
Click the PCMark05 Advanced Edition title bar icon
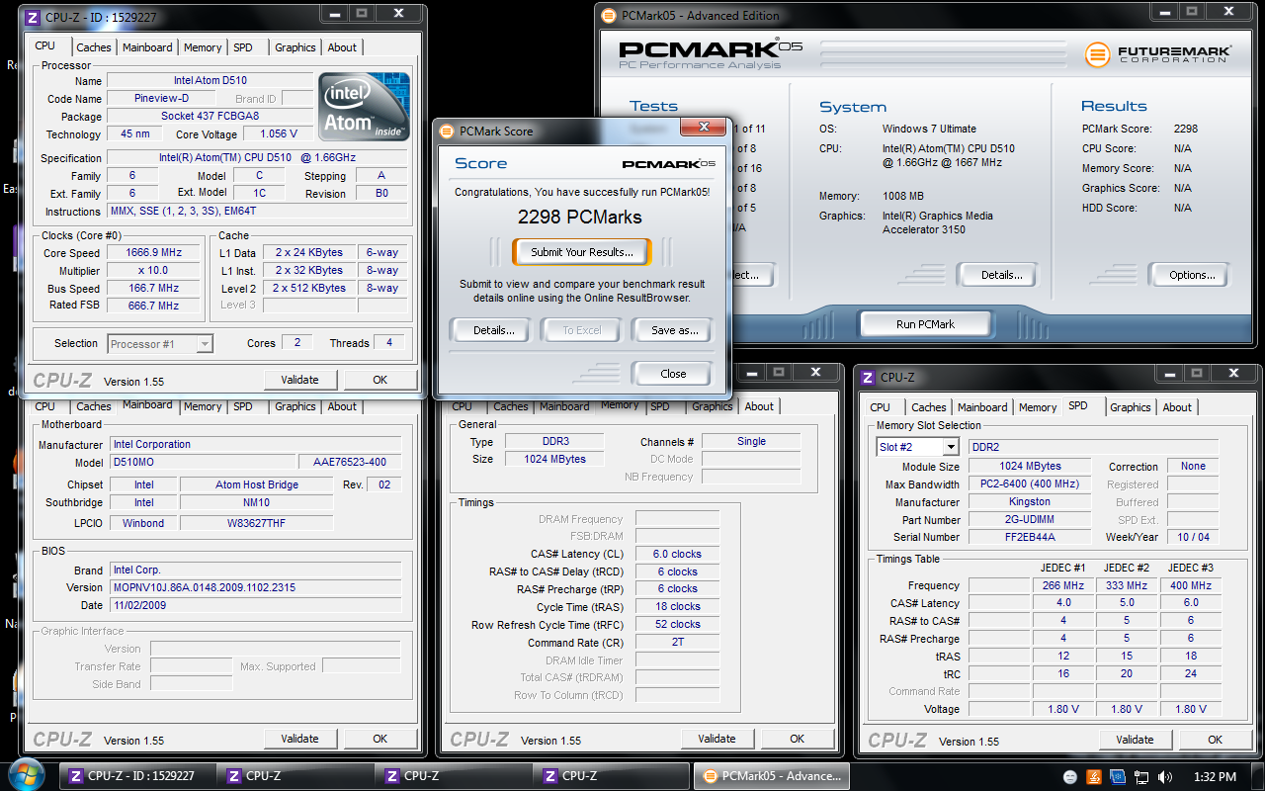pyautogui.click(x=609, y=16)
